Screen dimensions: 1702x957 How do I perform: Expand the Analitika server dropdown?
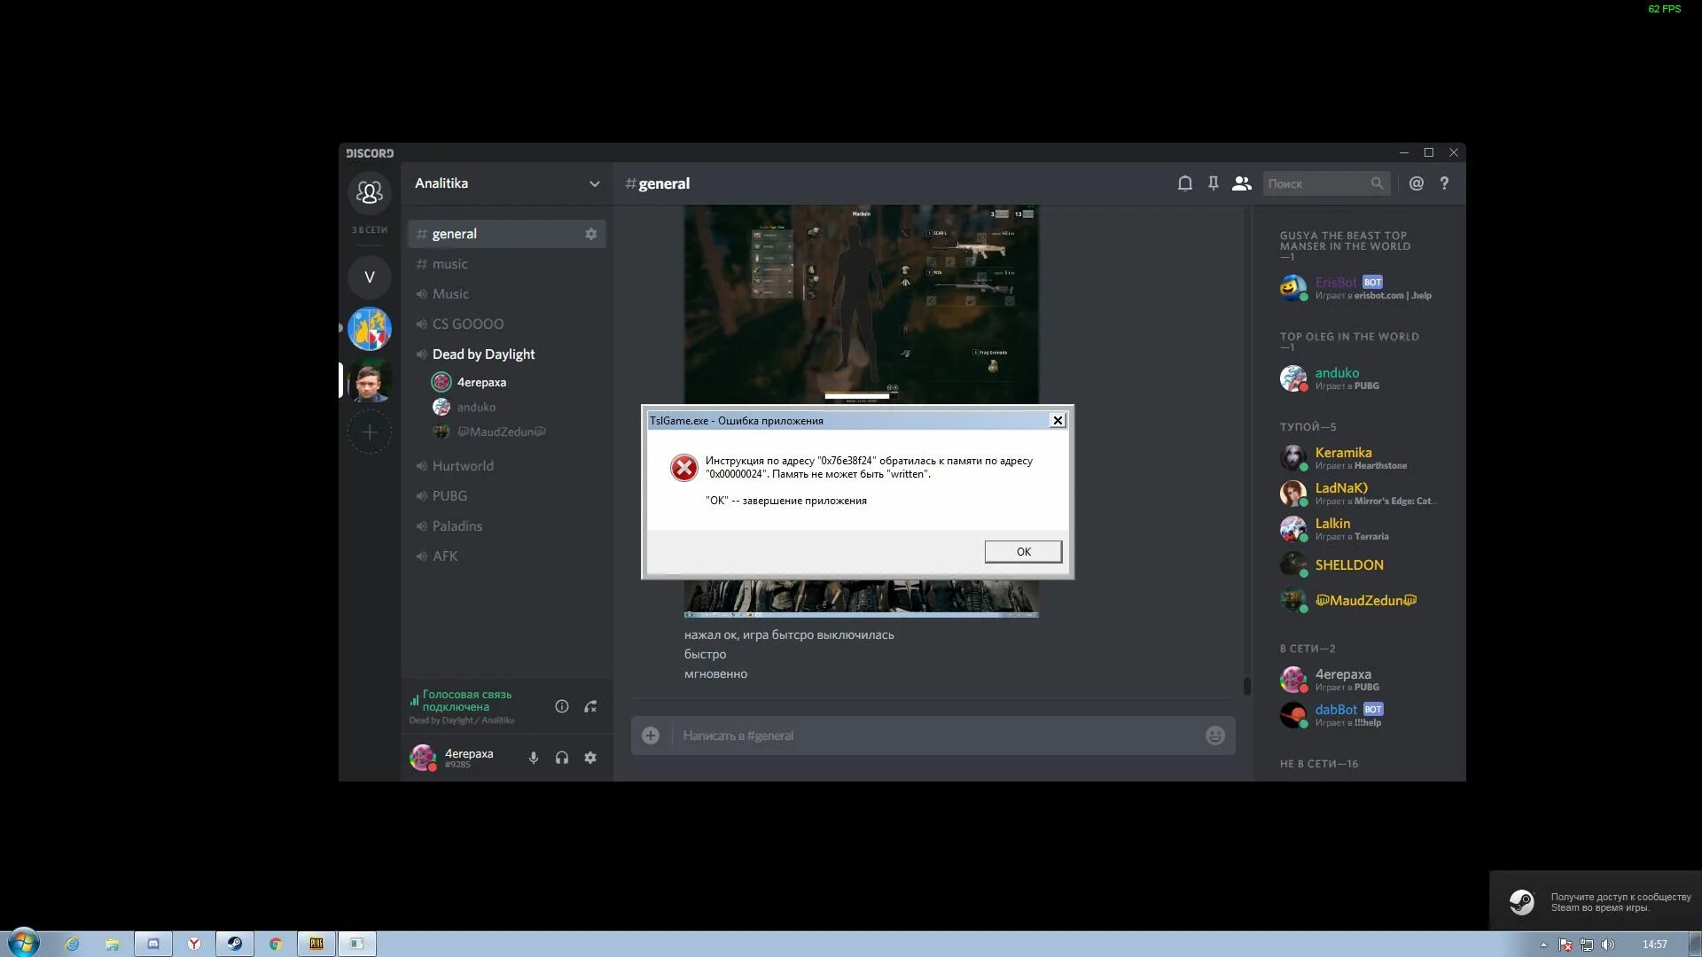[x=594, y=183]
